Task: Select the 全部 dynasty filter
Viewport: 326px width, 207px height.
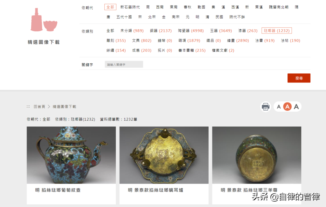Action: [110, 7]
